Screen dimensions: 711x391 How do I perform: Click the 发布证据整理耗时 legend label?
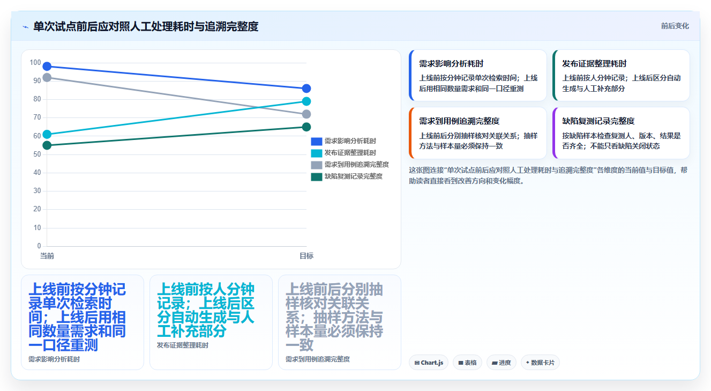(x=350, y=153)
